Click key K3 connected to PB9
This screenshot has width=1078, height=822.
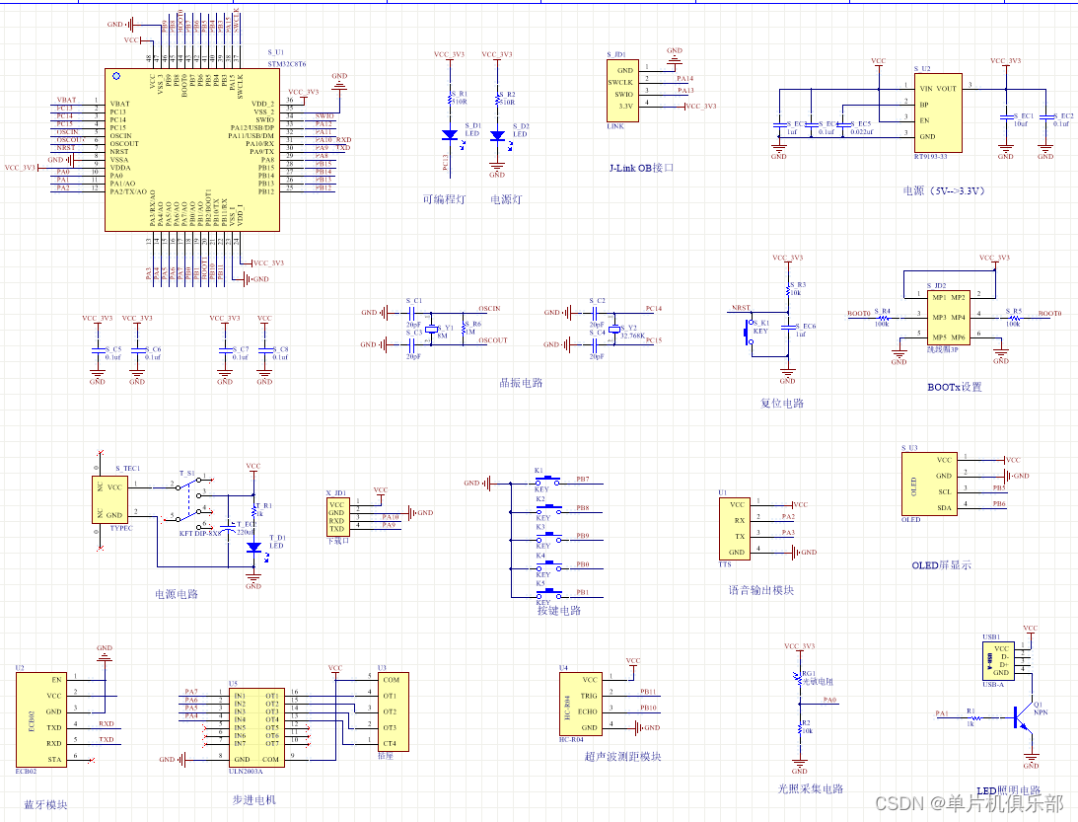tap(548, 537)
